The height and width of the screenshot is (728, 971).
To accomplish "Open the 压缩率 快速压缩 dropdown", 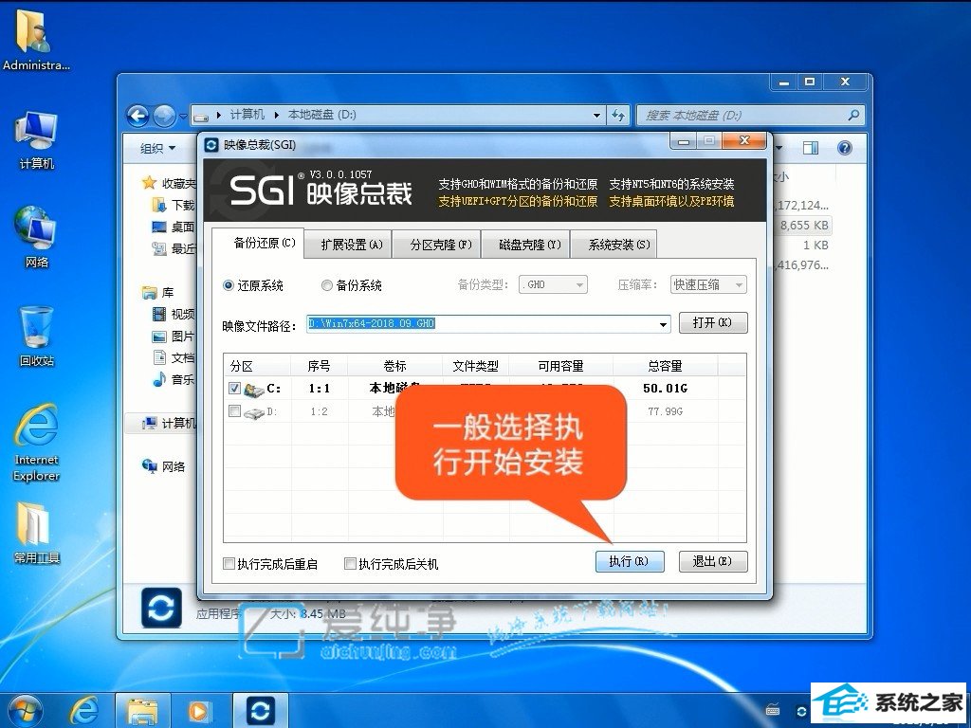I will [708, 284].
